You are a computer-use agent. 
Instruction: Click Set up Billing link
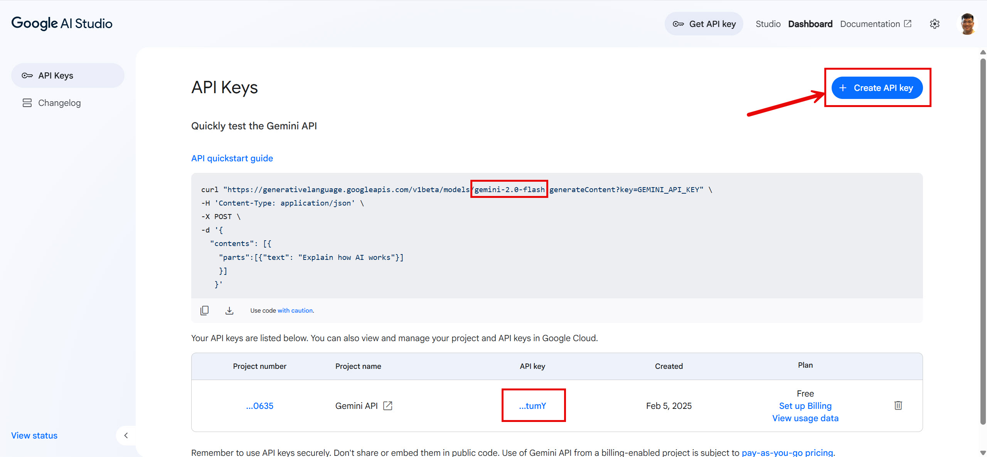(805, 406)
